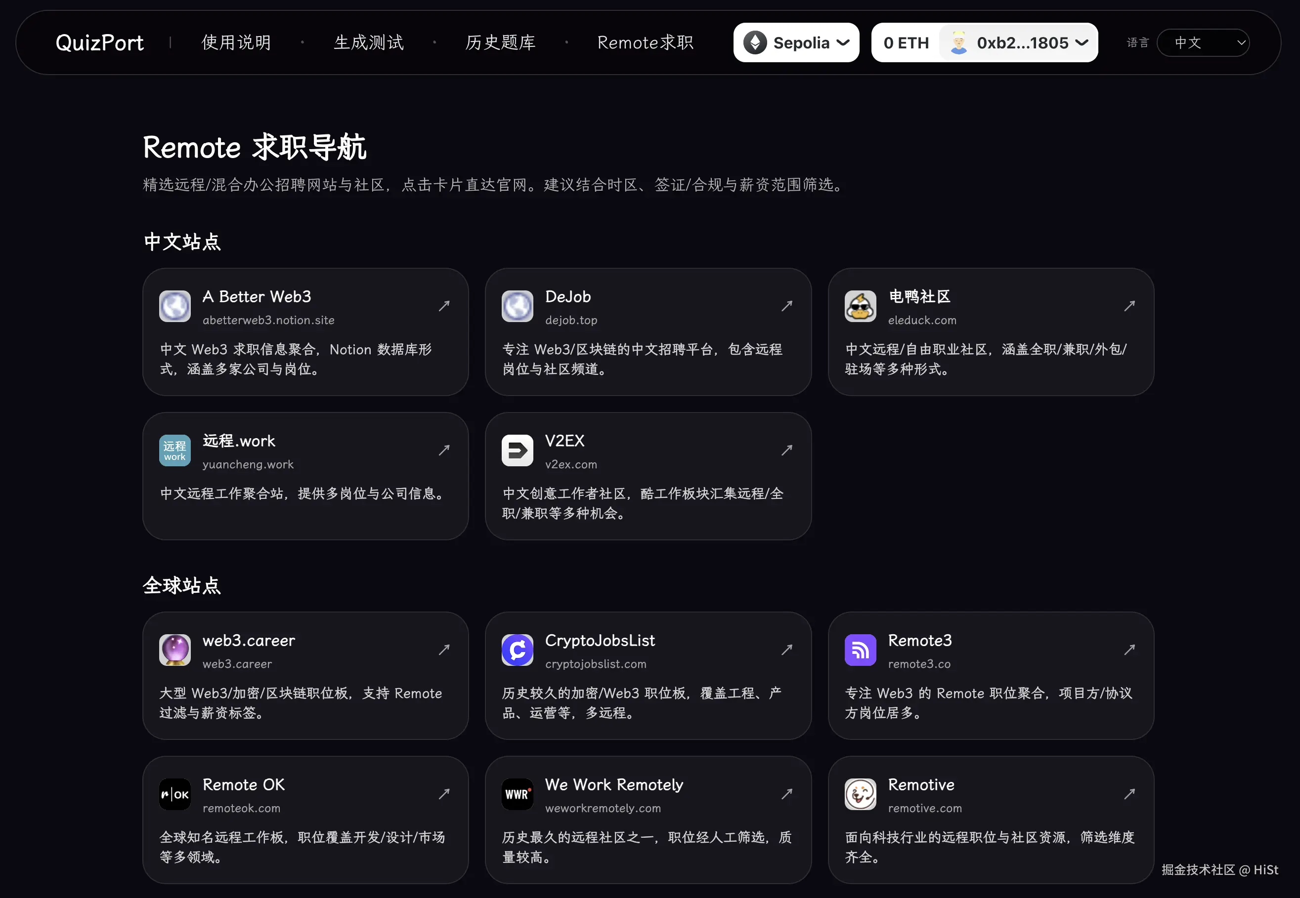Viewport: 1300px width, 898px height.
Task: Click the QuizPort logo link
Action: pyautogui.click(x=100, y=42)
